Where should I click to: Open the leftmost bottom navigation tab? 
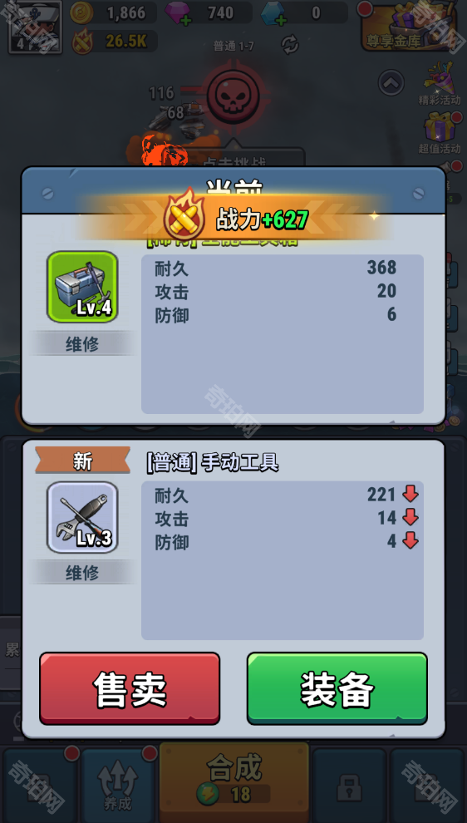[41, 786]
